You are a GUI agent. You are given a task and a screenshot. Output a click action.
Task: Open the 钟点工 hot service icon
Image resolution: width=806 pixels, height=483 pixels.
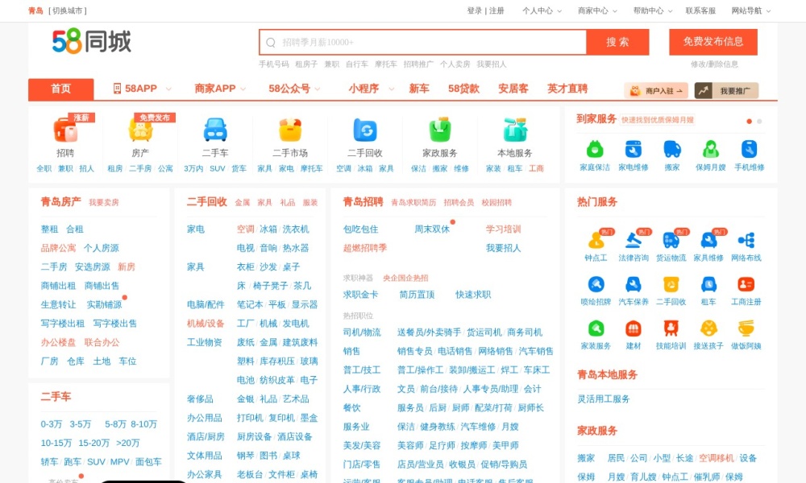[x=596, y=240]
